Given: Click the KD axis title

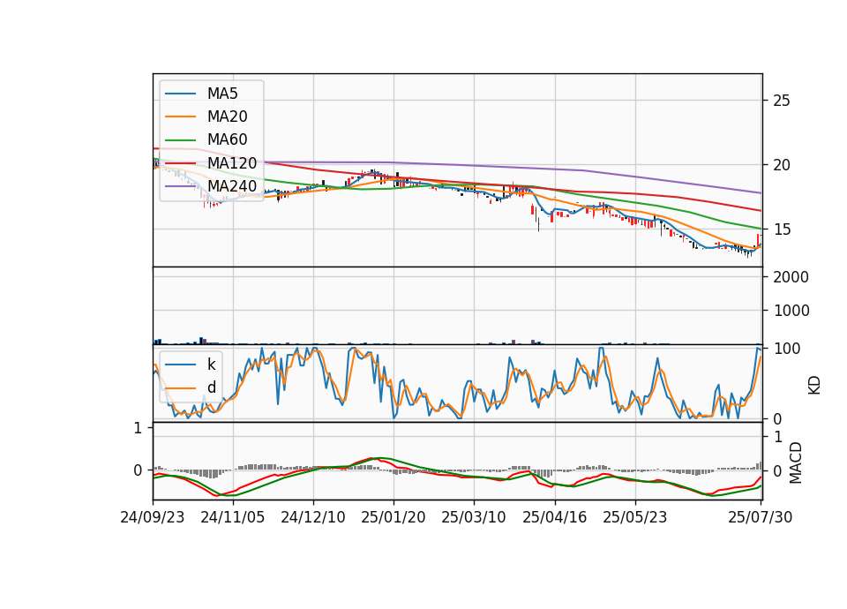Looking at the screenshot, I should (814, 385).
